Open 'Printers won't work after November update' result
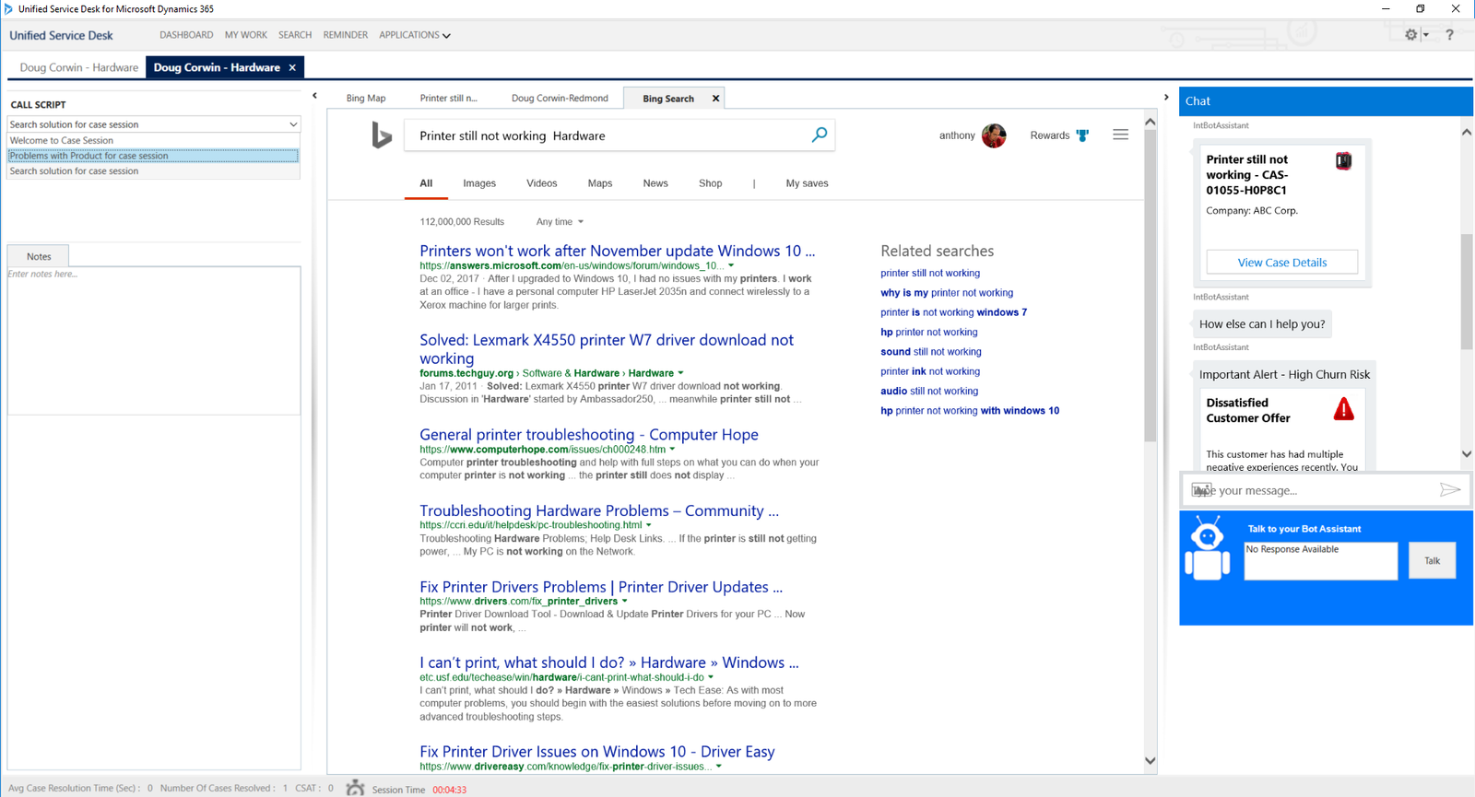This screenshot has width=1475, height=797. pyautogui.click(x=618, y=251)
